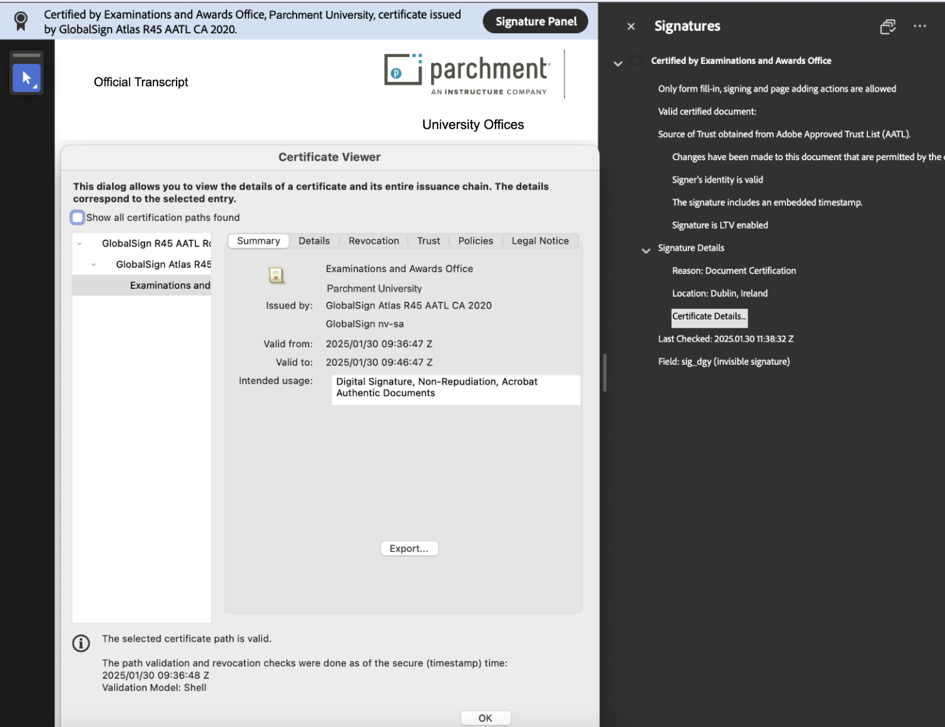Viewport: 945px width, 727px height.
Task: Click the info icon beside the path validity message
Action: click(81, 643)
